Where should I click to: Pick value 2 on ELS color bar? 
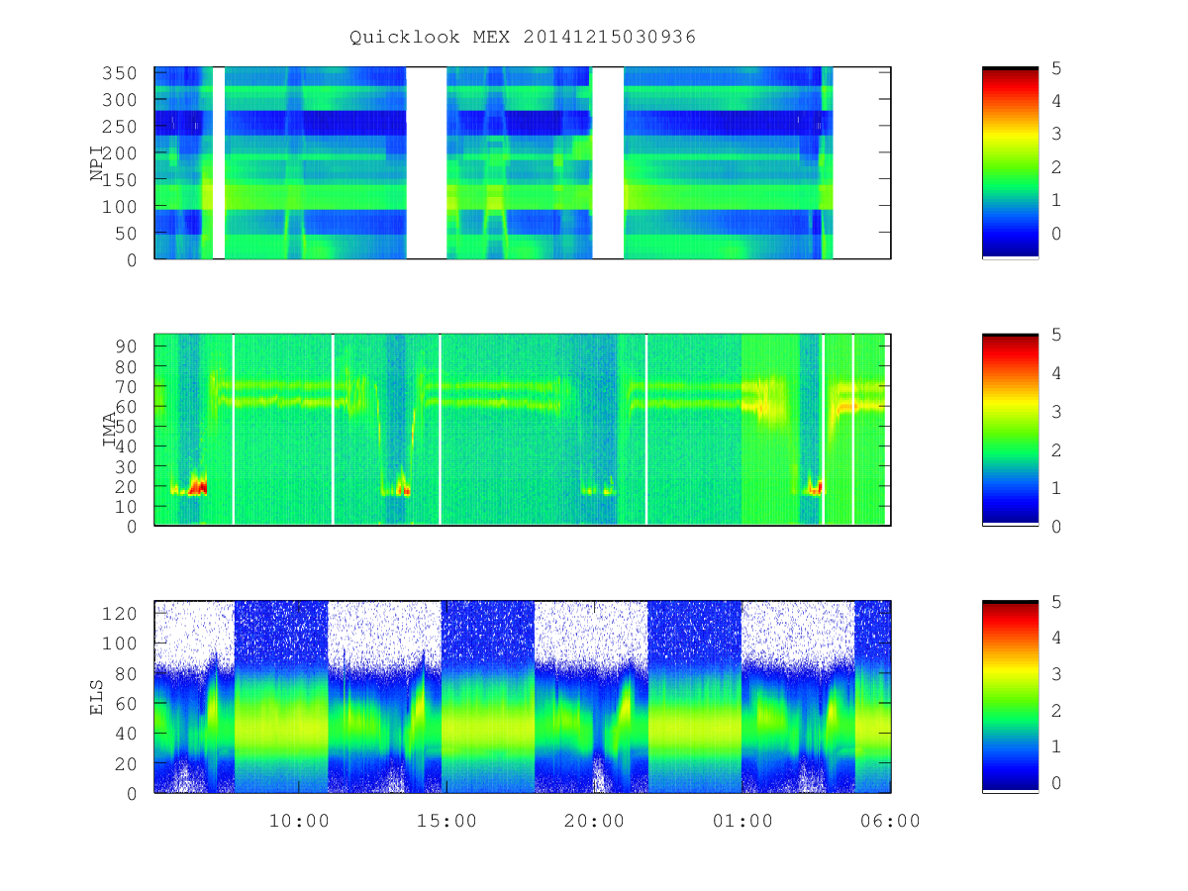pyautogui.click(x=1056, y=711)
